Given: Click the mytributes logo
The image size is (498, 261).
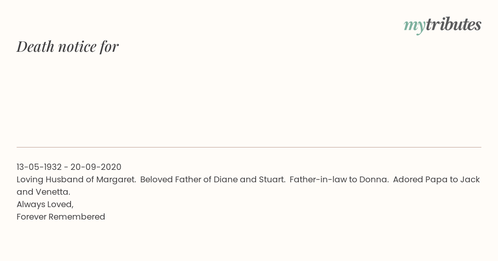Looking at the screenshot, I should click(442, 25).
